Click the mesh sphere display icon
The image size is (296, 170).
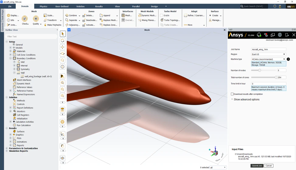(x=63, y=122)
